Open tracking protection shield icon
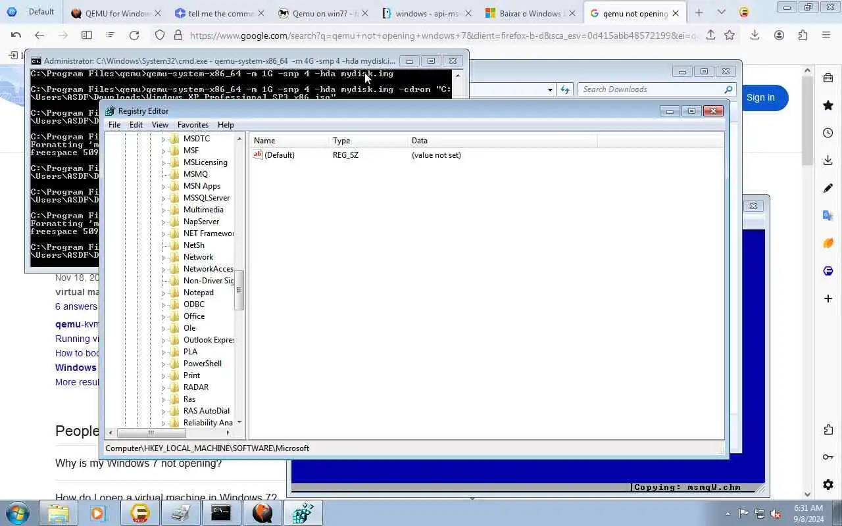This screenshot has width=842, height=526. (160, 36)
